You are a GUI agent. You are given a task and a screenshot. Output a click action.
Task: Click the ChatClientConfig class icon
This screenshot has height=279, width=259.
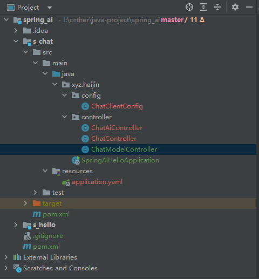coord(85,106)
